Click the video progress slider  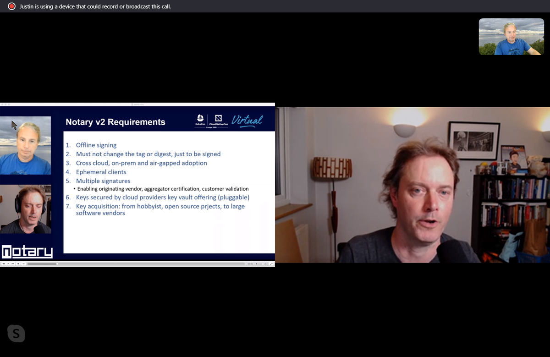point(136,264)
